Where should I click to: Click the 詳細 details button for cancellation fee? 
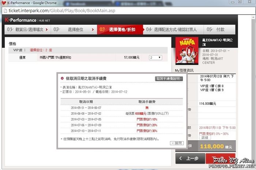pos(205,137)
